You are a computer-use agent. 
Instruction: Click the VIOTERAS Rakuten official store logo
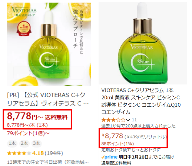[24, 12]
